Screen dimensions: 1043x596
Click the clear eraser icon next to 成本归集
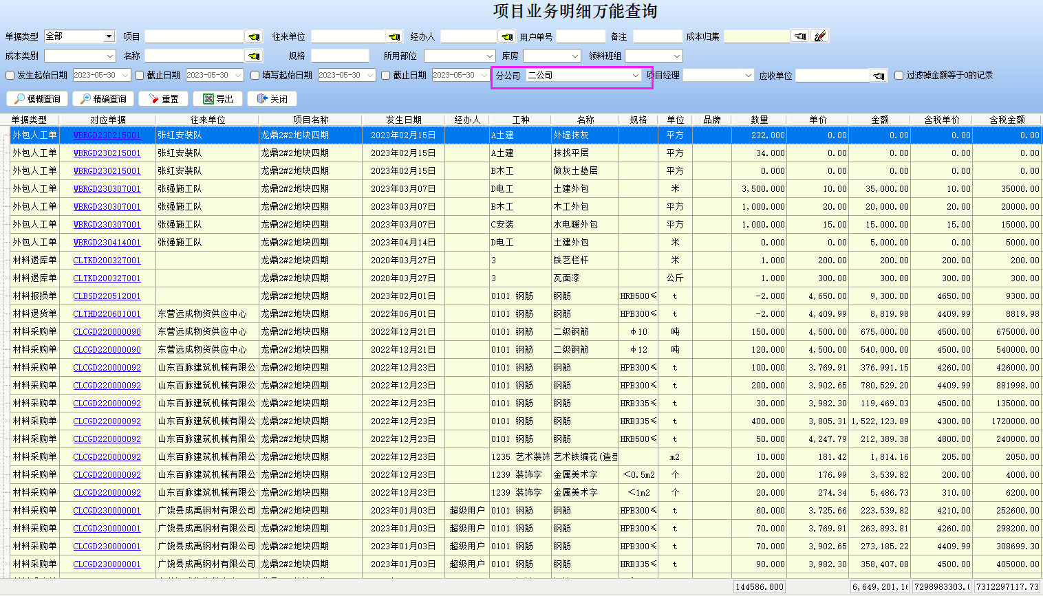[x=819, y=36]
